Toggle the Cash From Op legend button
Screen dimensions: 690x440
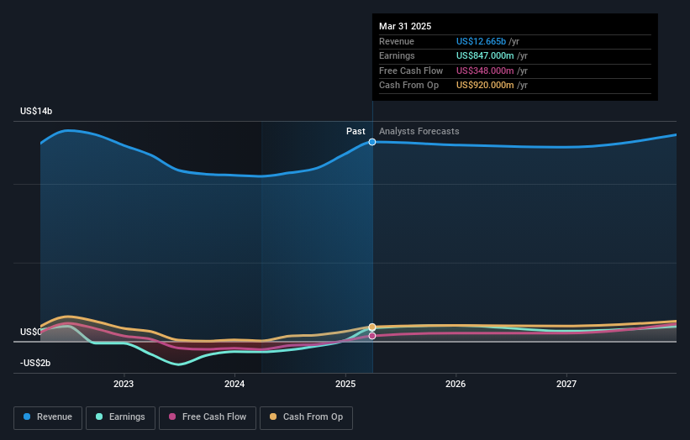[306, 417]
